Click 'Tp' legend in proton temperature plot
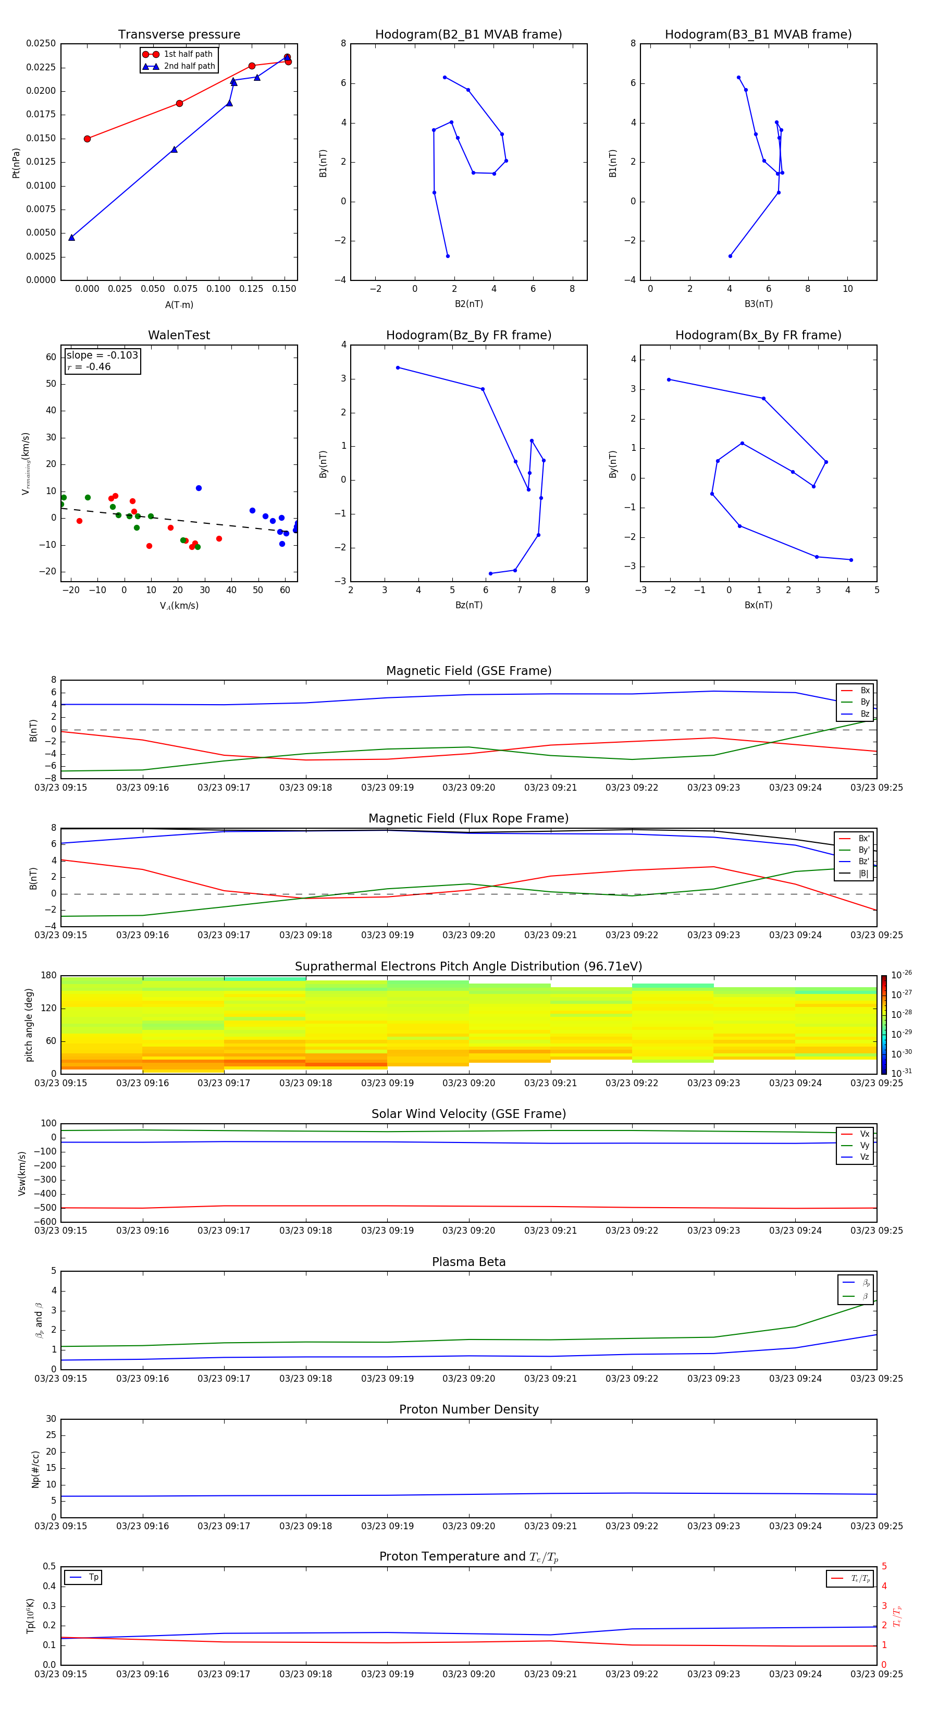Screen dimensions: 938x1720 83,1577
